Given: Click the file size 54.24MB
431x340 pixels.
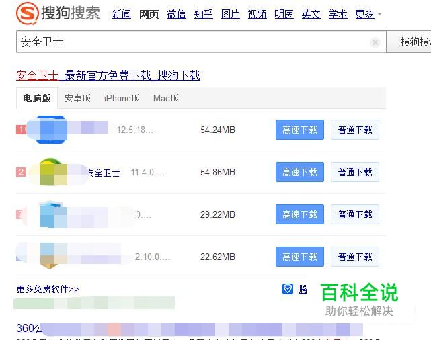Looking at the screenshot, I should [x=218, y=130].
